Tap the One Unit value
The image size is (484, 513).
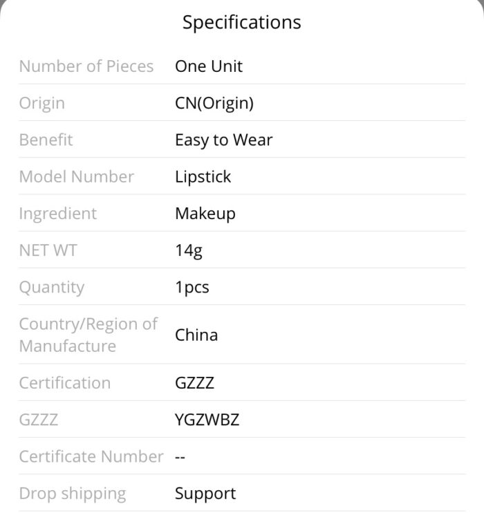(209, 66)
